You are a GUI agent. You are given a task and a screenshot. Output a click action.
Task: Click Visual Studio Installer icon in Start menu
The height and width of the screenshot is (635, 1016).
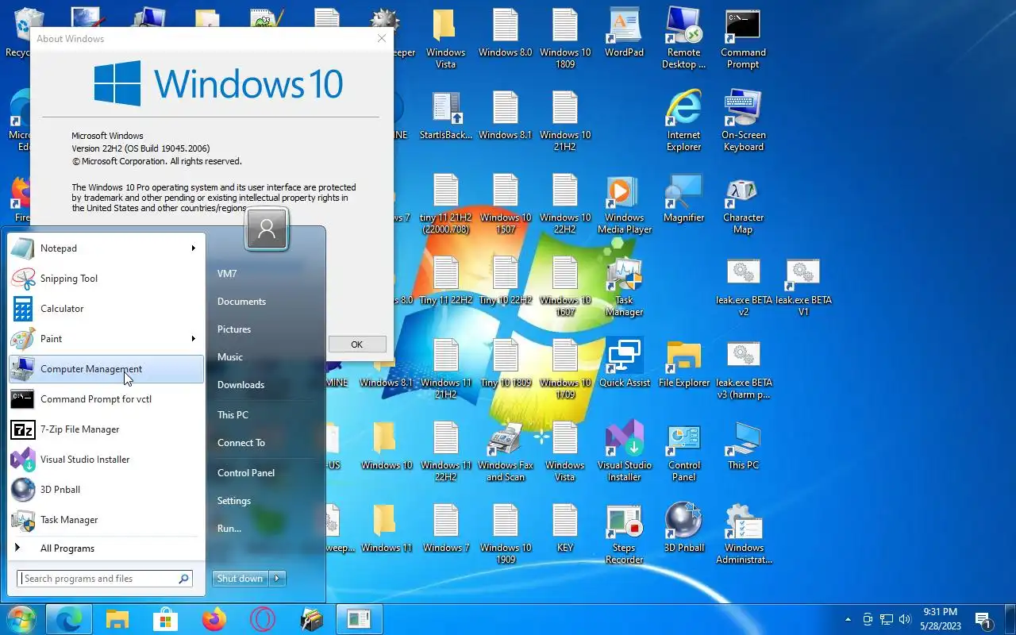[x=22, y=460]
